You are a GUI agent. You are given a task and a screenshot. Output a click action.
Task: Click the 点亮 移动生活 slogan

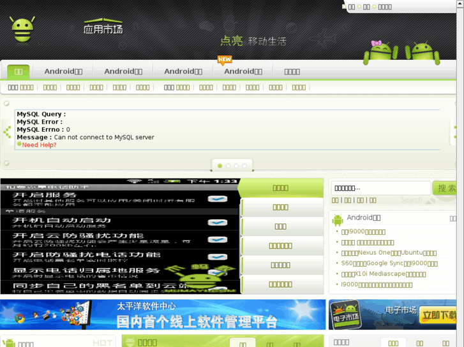(x=253, y=41)
